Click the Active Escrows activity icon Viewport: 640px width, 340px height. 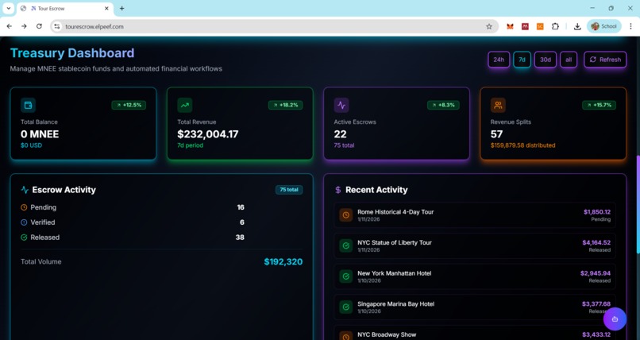click(x=341, y=106)
